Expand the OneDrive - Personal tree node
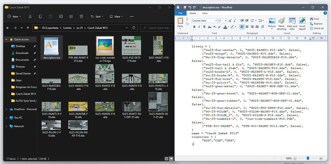 [x=7, y=109]
